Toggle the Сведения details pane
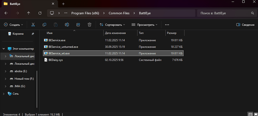This screenshot has width=258, height=116. (245, 25)
